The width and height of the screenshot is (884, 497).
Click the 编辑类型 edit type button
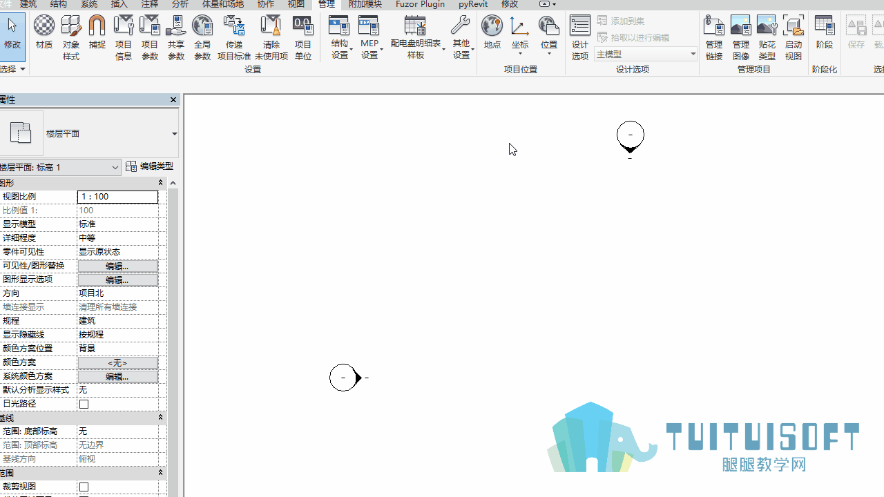tap(149, 166)
